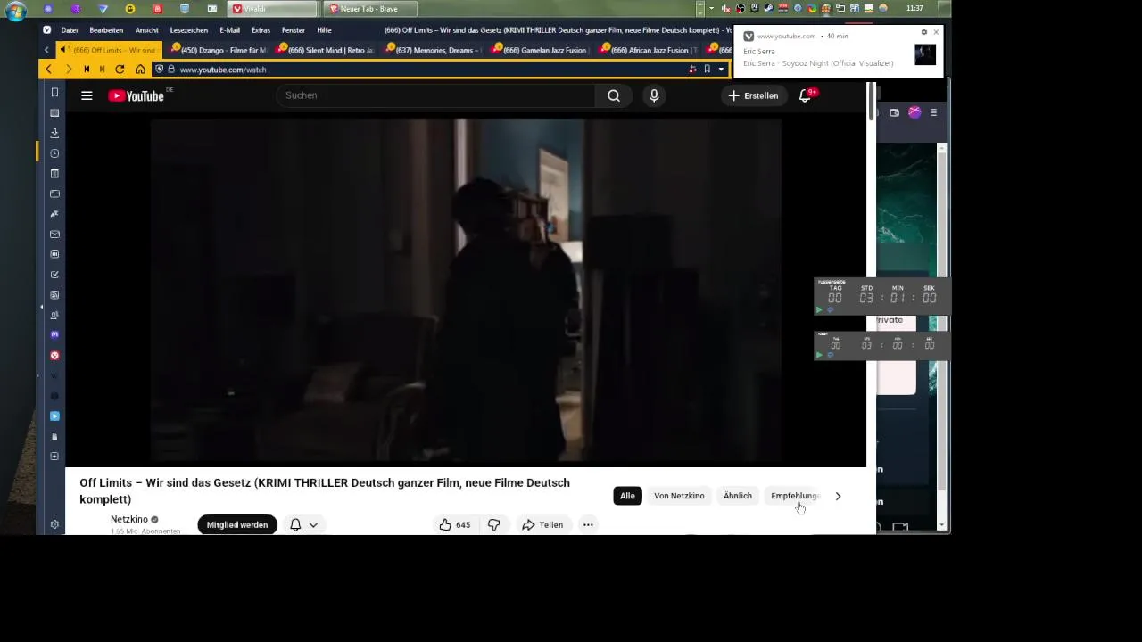Screen dimensions: 1142x642
Task: Open the Mastodon web panel
Action: click(54, 335)
